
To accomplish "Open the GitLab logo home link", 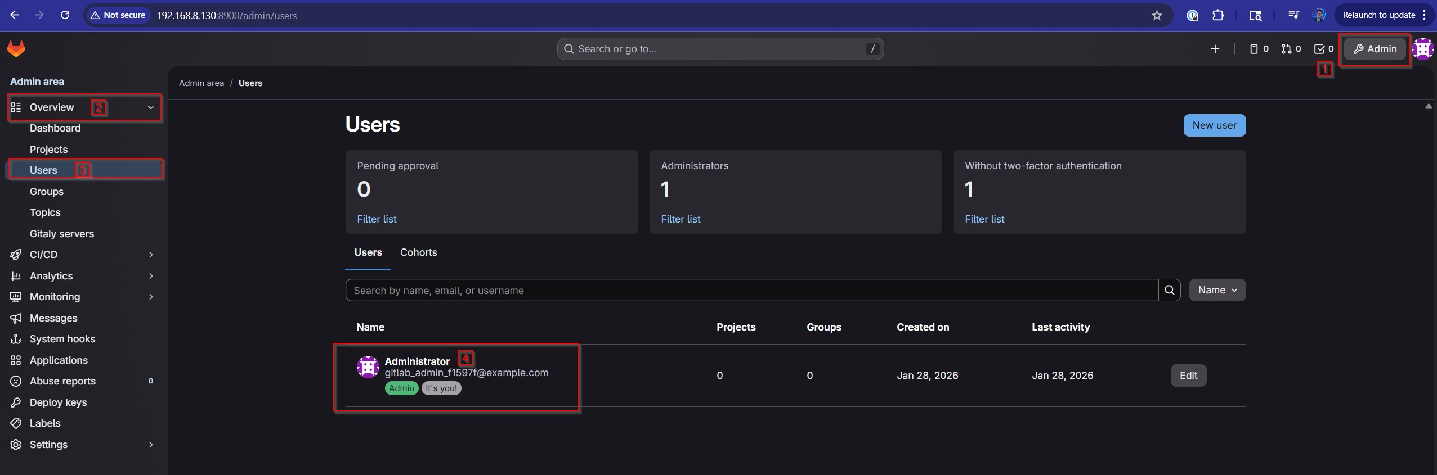I will [16, 49].
